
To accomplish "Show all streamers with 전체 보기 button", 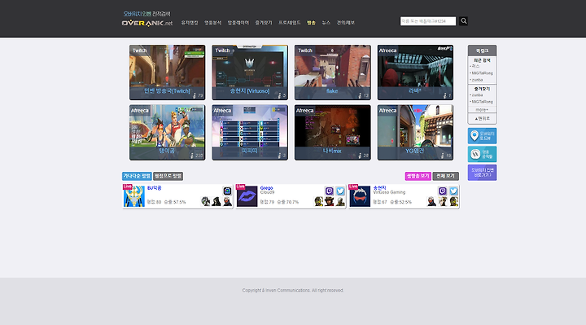I will pos(445,176).
